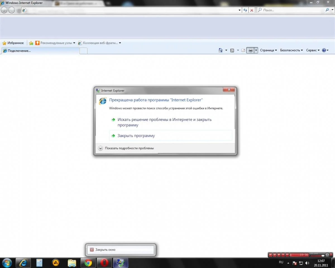Viewport: 335px width, 268px height.
Task: Click the eject button on media player widget
Action: 327,255
